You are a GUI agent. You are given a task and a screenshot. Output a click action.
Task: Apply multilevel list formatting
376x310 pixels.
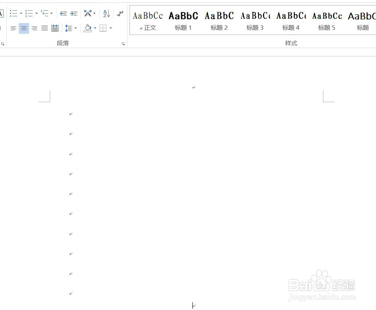click(45, 14)
